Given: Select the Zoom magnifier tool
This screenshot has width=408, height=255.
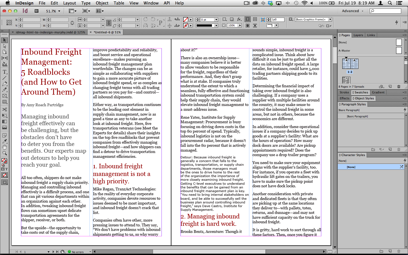Looking at the screenshot, I should click(5, 153).
